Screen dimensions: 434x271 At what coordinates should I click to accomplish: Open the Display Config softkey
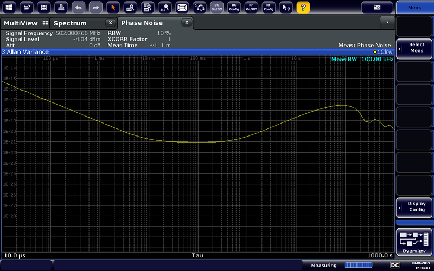(415, 207)
